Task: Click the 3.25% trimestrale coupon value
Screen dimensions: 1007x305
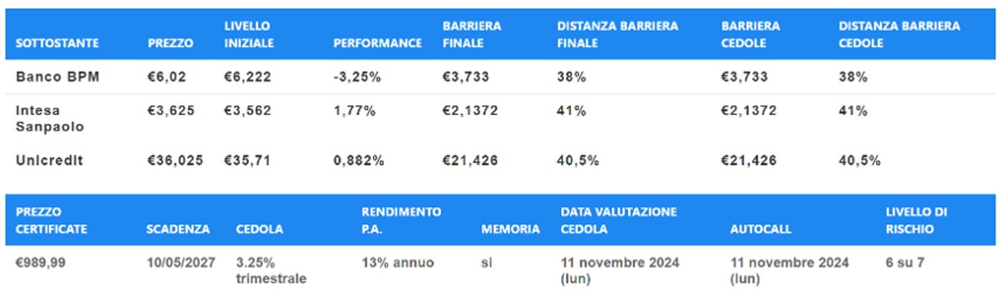Action: pos(271,270)
